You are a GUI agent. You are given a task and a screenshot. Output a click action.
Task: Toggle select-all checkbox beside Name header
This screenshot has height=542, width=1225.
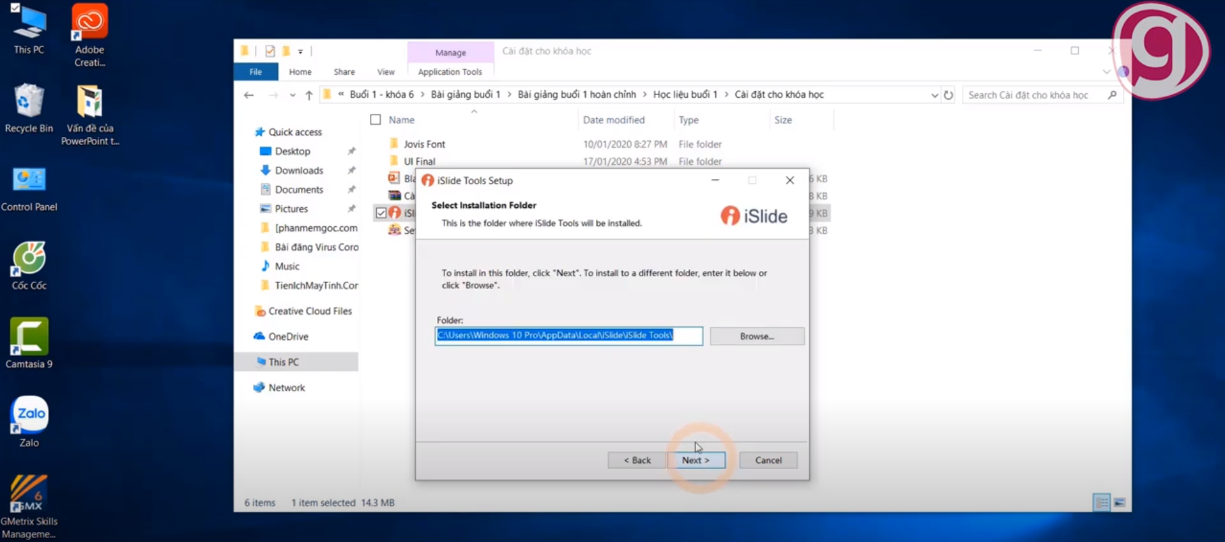(x=376, y=120)
